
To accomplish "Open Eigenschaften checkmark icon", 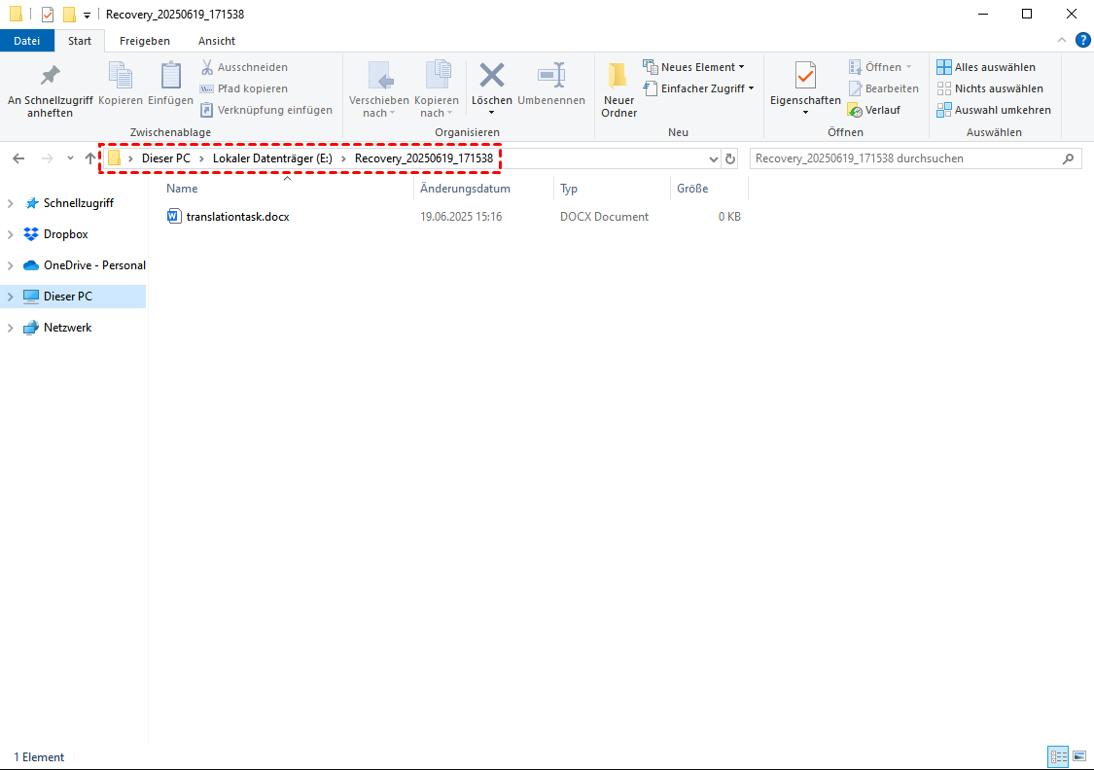I will 805,75.
